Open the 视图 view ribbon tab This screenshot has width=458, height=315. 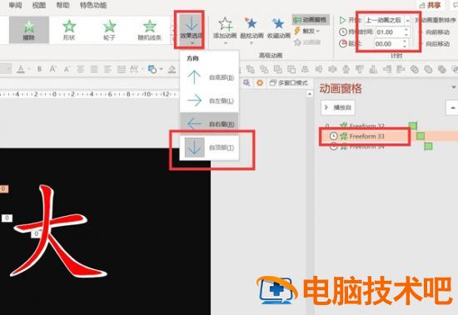39,5
